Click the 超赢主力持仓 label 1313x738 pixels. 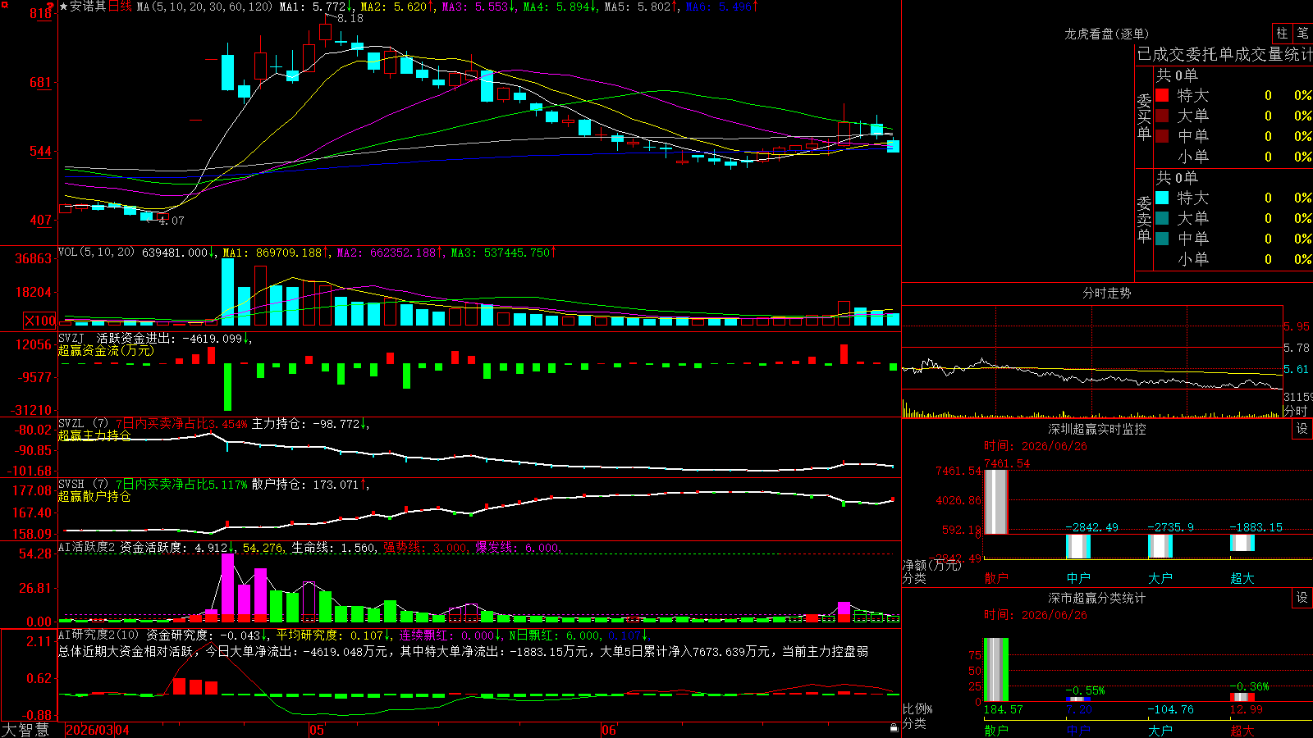click(x=94, y=435)
